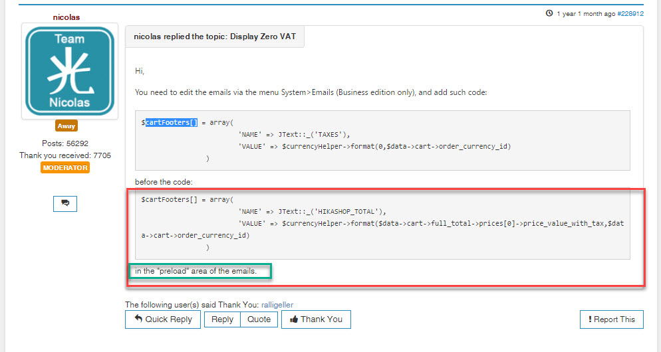
Task: Select the Quote button
Action: 259,319
